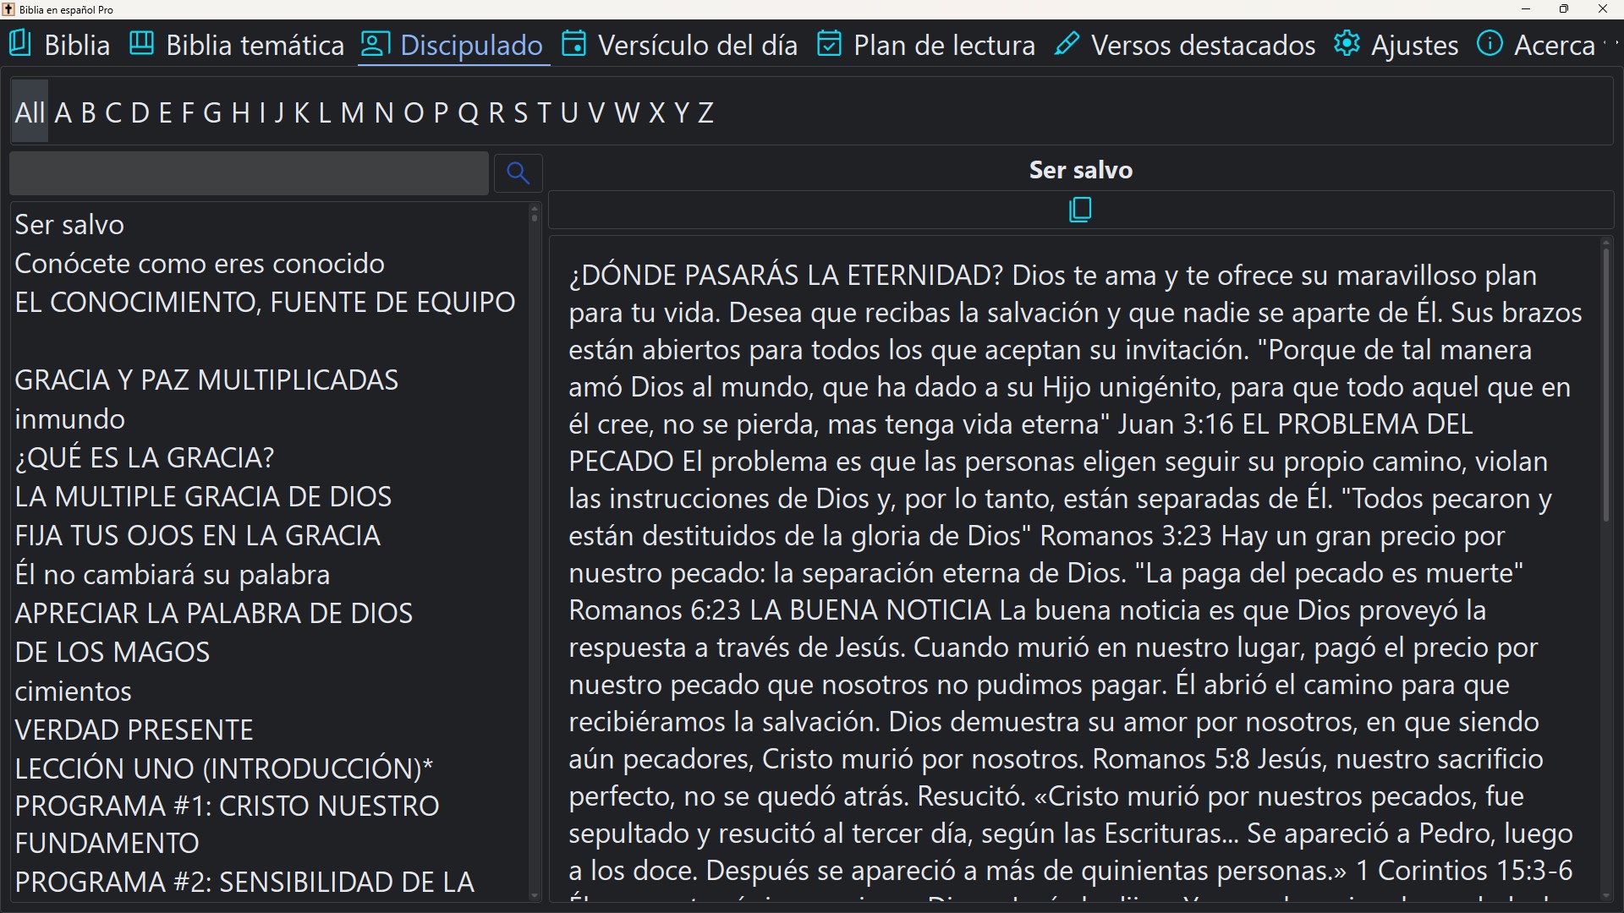1624x913 pixels.
Task: Open Ajustes via the gear icon
Action: (1347, 43)
